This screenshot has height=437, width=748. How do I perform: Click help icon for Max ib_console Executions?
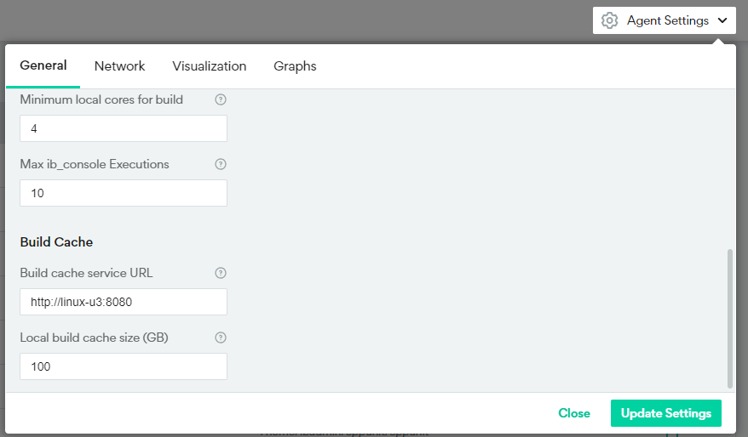point(221,164)
